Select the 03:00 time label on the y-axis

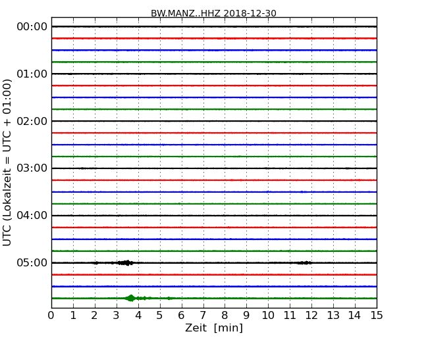click(32, 168)
